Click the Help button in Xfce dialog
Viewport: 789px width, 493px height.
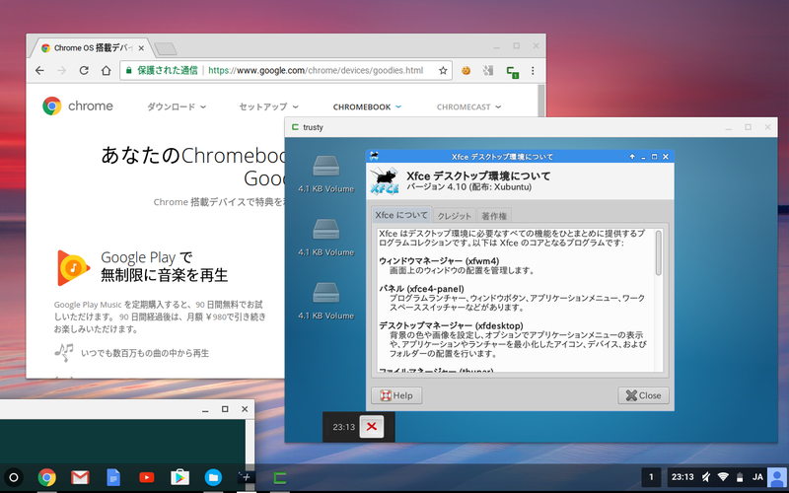coord(396,395)
